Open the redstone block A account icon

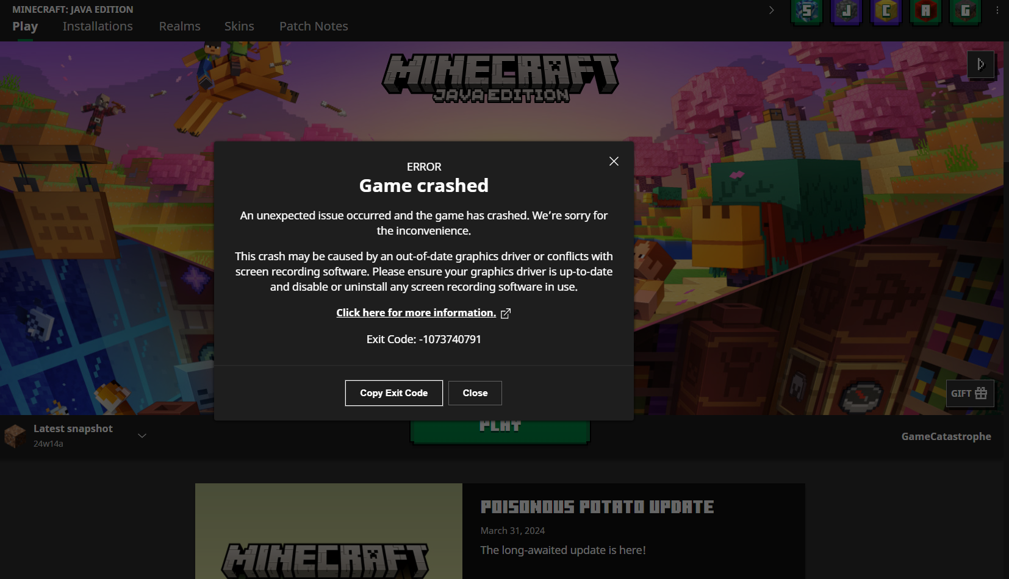point(925,12)
